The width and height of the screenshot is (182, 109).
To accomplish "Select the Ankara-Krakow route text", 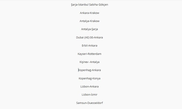I will coord(90,13).
